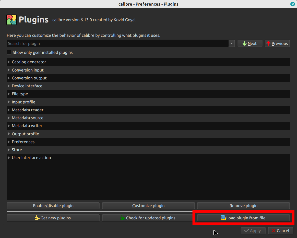Select the Conversion input row text

coord(28,70)
